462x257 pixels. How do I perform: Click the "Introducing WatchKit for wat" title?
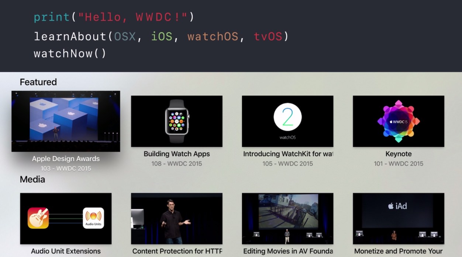coord(288,154)
